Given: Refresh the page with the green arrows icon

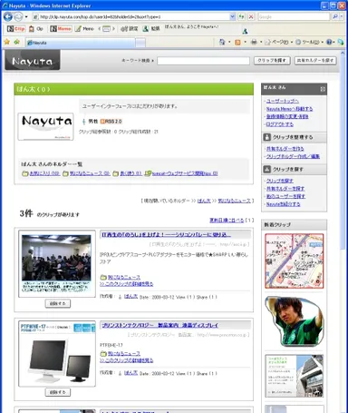Looking at the screenshot, I should pyautogui.click(x=241, y=17).
